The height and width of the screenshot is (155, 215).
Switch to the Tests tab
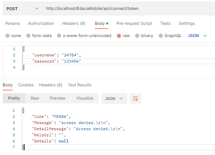pyautogui.click(x=166, y=23)
